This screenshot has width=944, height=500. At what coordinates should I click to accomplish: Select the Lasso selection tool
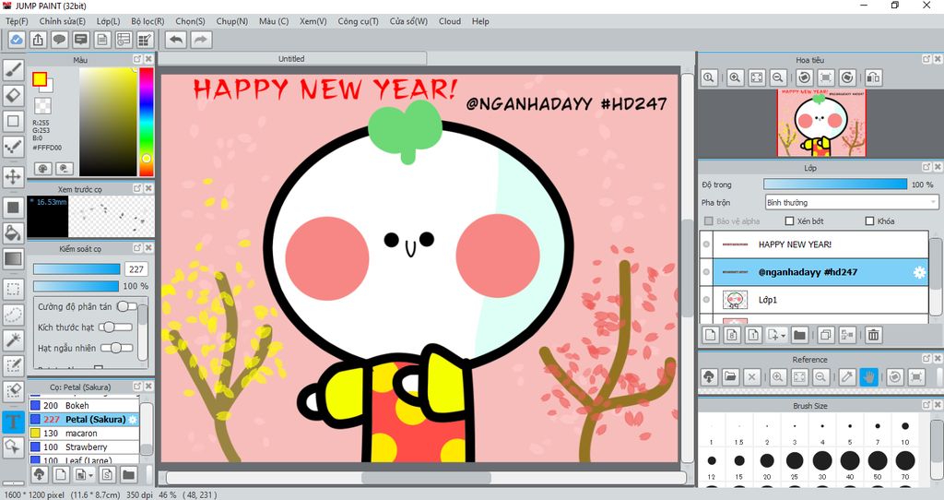pyautogui.click(x=13, y=314)
